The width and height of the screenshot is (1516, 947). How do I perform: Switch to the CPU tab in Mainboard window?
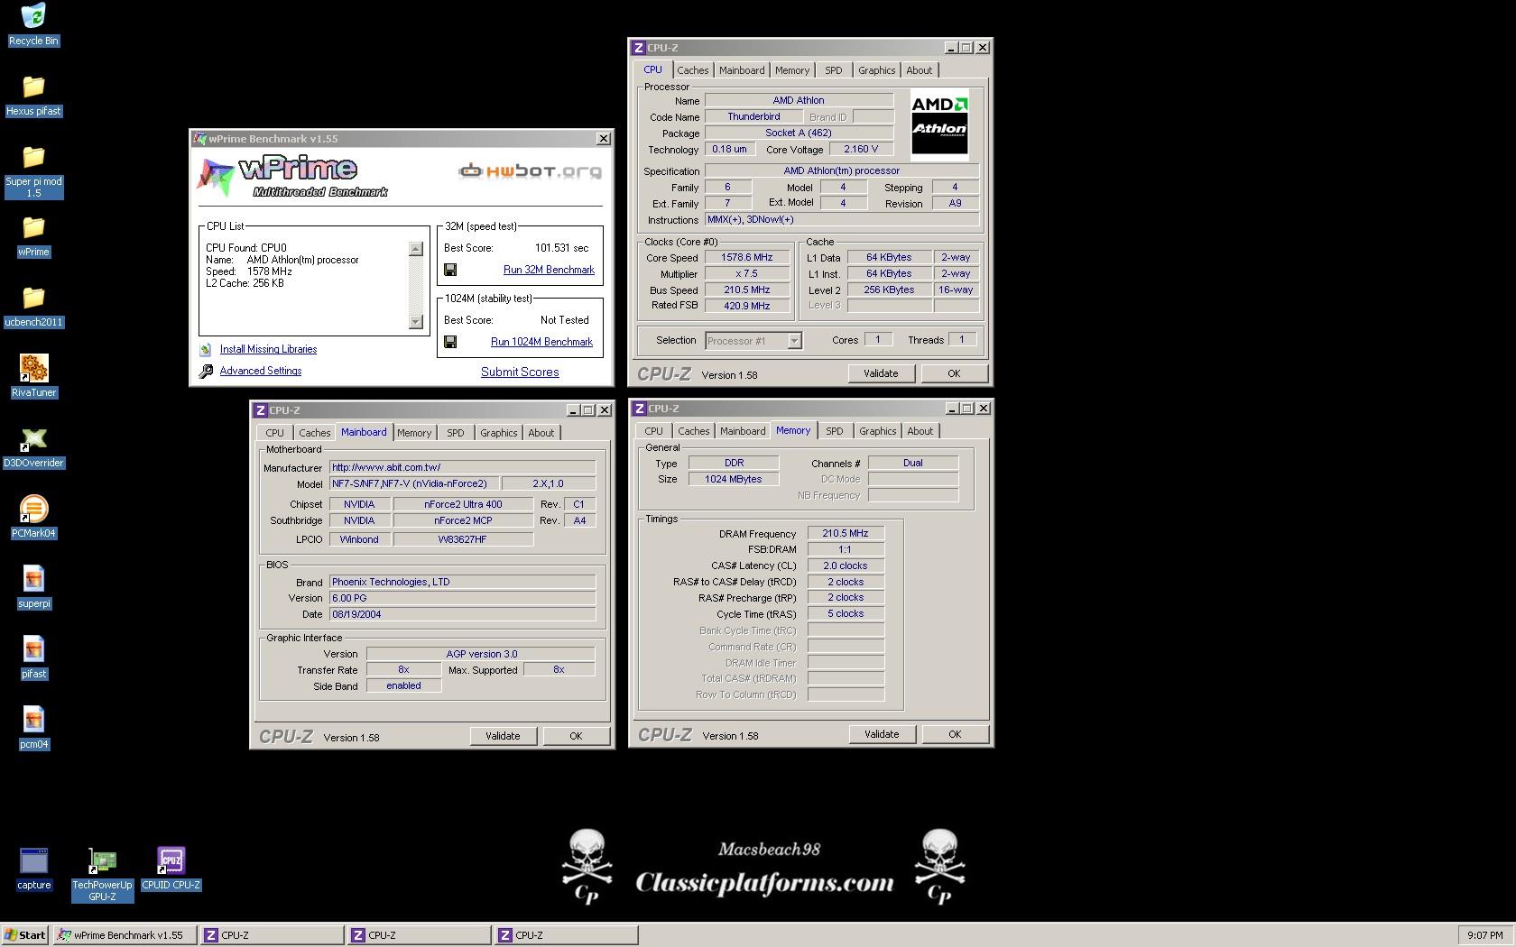click(x=275, y=433)
